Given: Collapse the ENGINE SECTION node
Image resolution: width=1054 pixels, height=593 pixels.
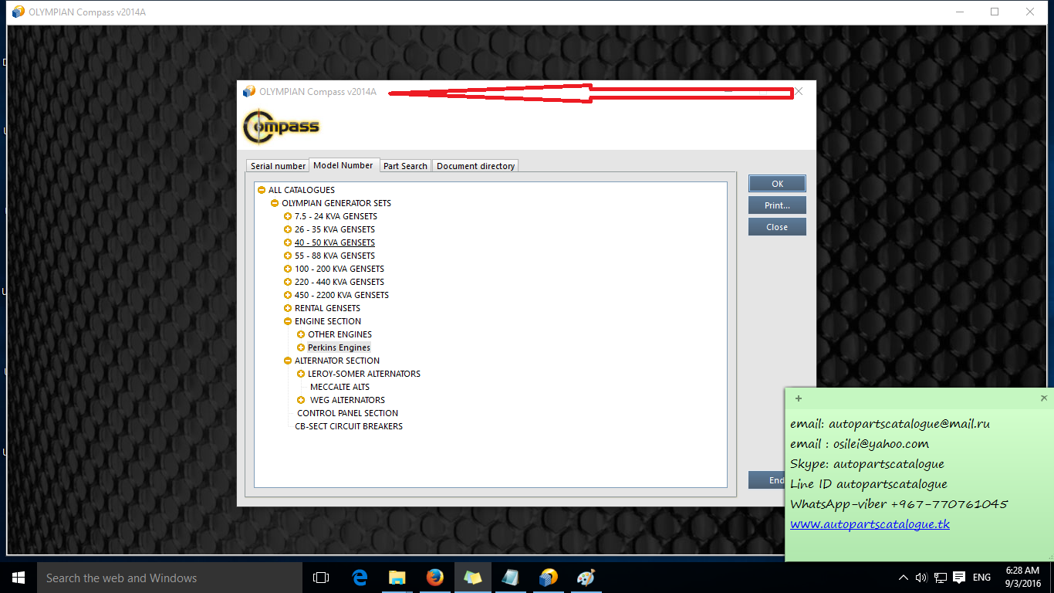Looking at the screenshot, I should pos(288,321).
